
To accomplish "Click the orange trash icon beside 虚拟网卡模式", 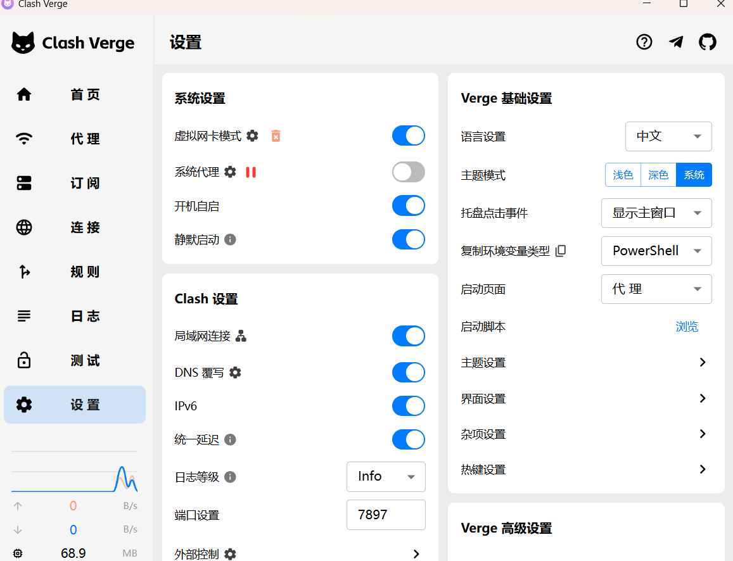I will (276, 136).
